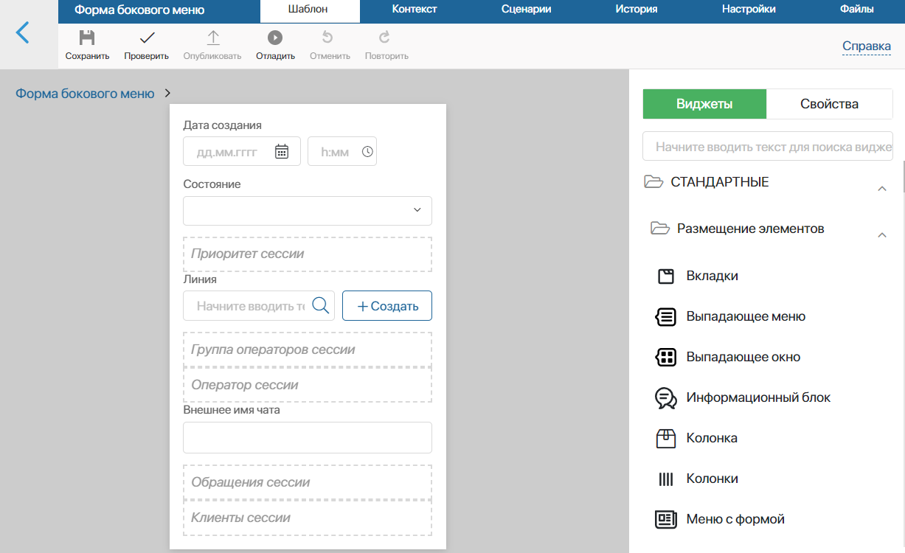Select the Выпадающее меню widget icon
The height and width of the screenshot is (553, 905).
click(x=665, y=316)
